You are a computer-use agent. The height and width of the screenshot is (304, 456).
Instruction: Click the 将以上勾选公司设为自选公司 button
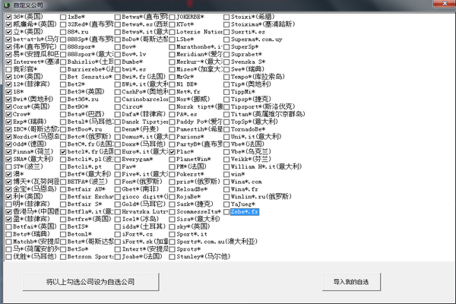click(x=90, y=282)
